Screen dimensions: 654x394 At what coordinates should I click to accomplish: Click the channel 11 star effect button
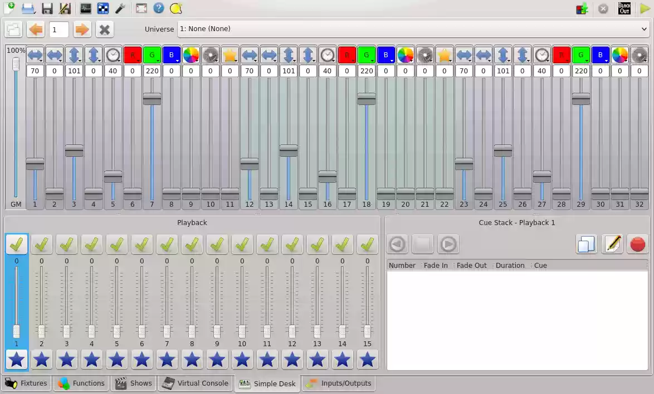tap(230, 55)
